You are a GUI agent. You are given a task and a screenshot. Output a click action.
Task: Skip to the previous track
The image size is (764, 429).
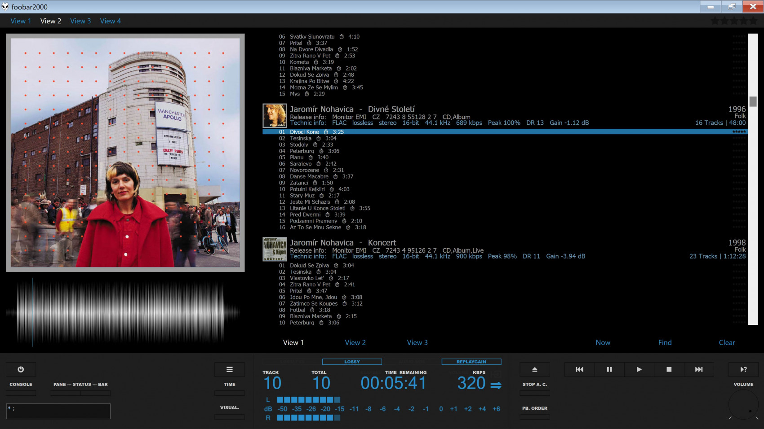(579, 369)
